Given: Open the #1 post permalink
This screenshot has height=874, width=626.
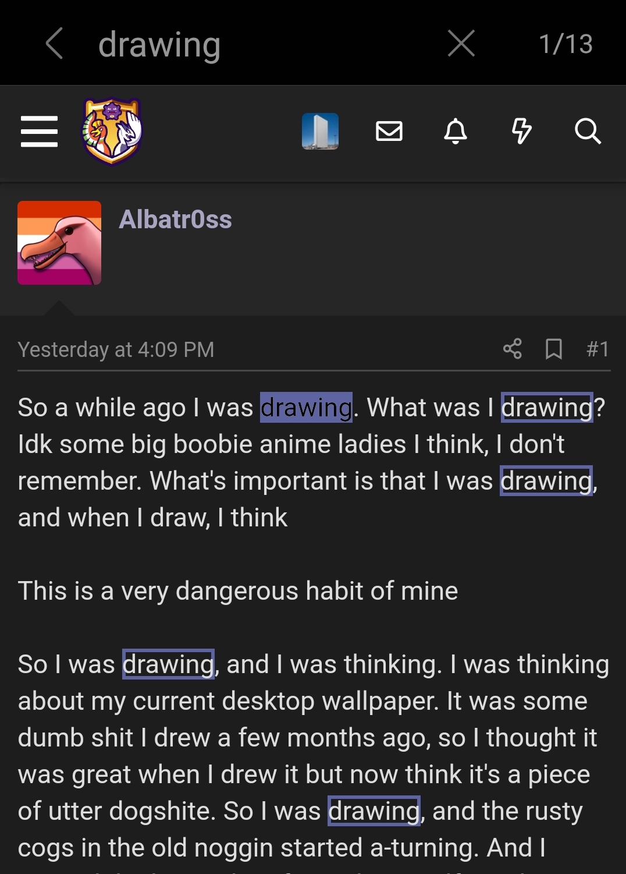Looking at the screenshot, I should [x=597, y=349].
